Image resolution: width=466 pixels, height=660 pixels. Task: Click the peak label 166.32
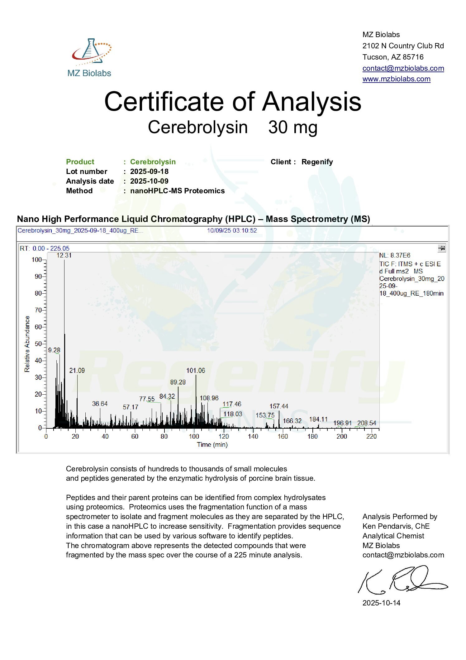pos(292,421)
